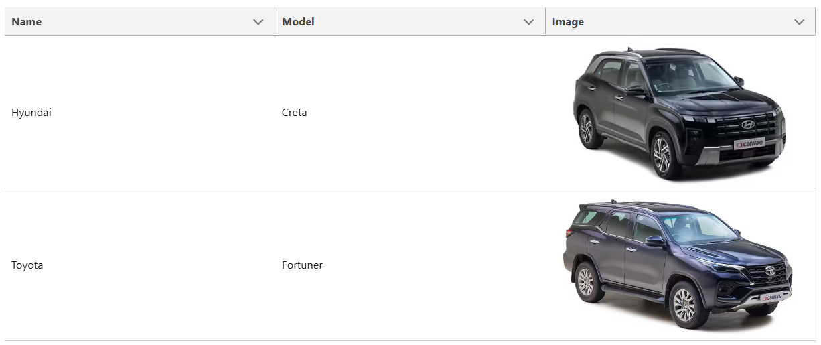Image resolution: width=821 pixels, height=345 pixels.
Task: Click the Name column header label
Action: point(27,22)
